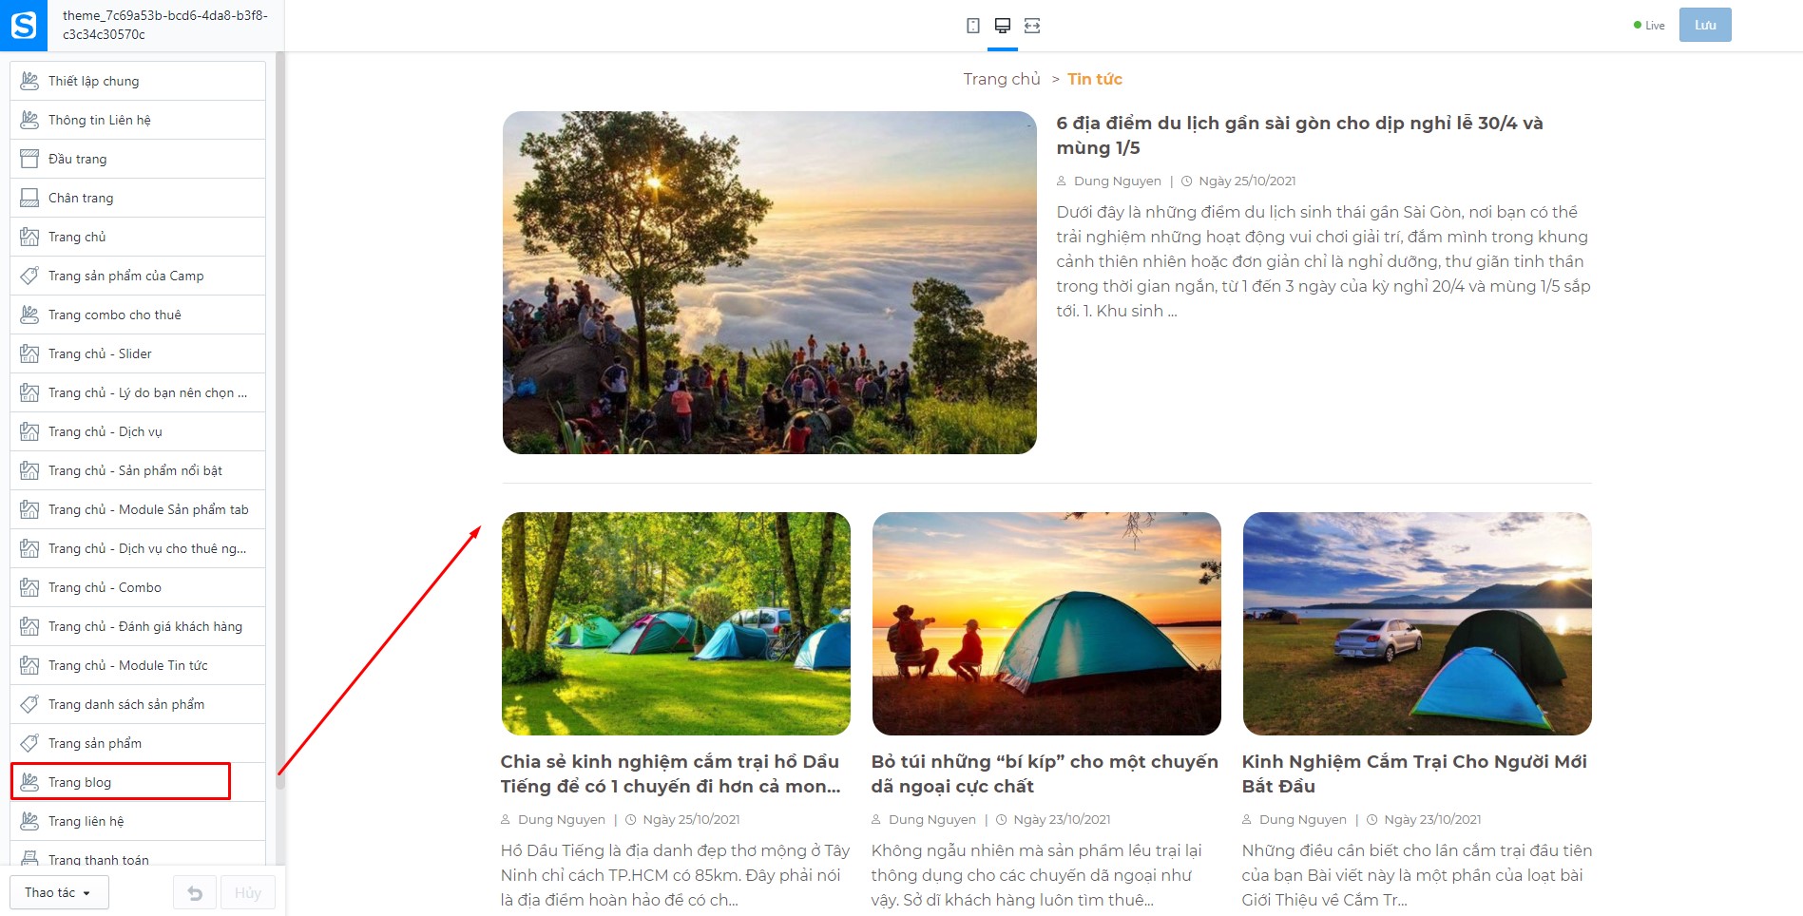Click the sunrise mountain article thumbnail
1803x916 pixels.
point(770,282)
